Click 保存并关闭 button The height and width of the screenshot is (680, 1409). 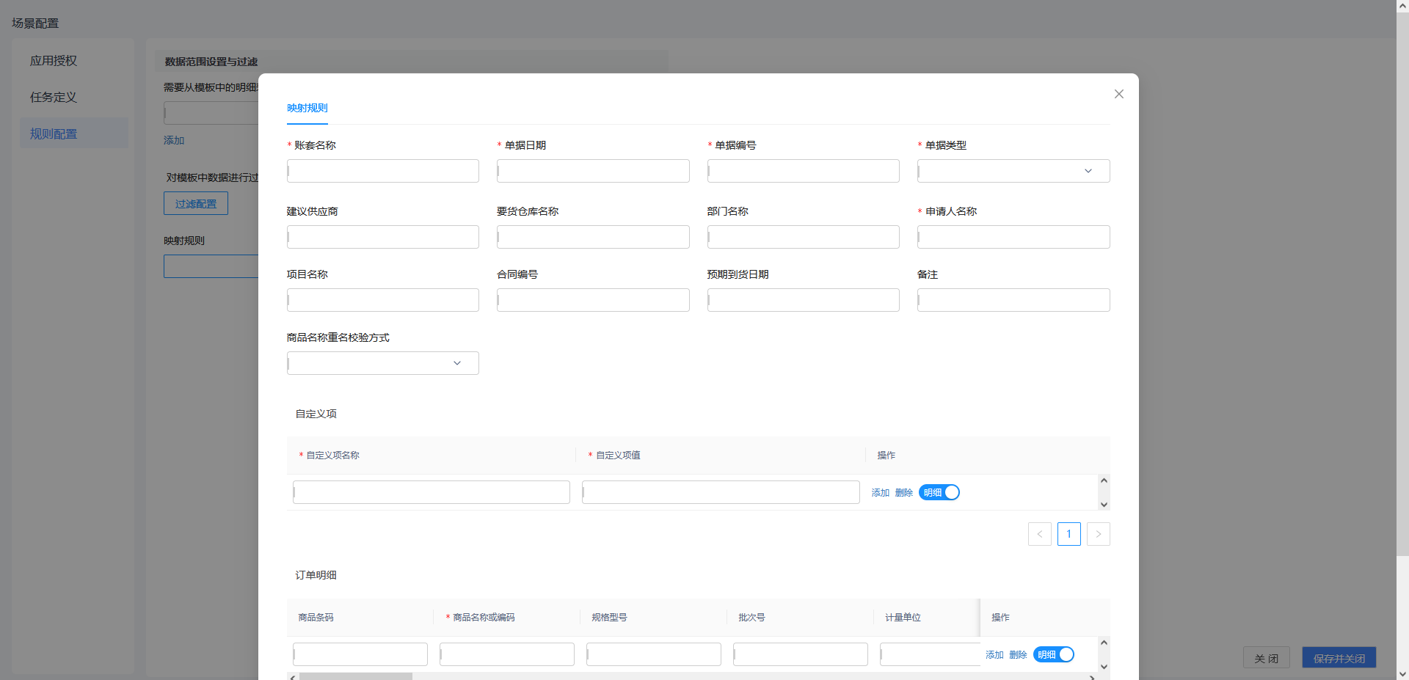coord(1339,658)
